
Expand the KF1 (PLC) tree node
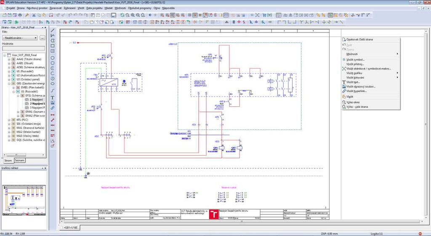pos(9,120)
